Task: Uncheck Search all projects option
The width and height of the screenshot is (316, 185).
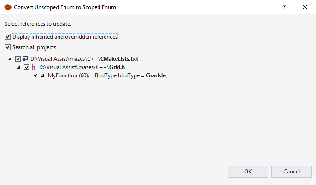Action: pyautogui.click(x=7, y=47)
